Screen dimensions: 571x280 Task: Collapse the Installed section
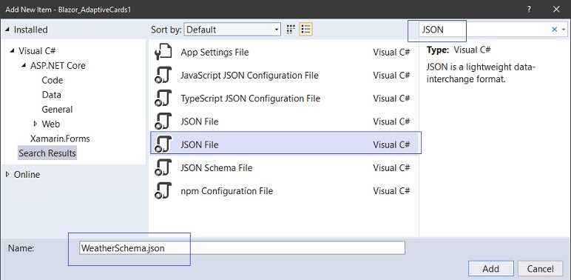click(7, 30)
